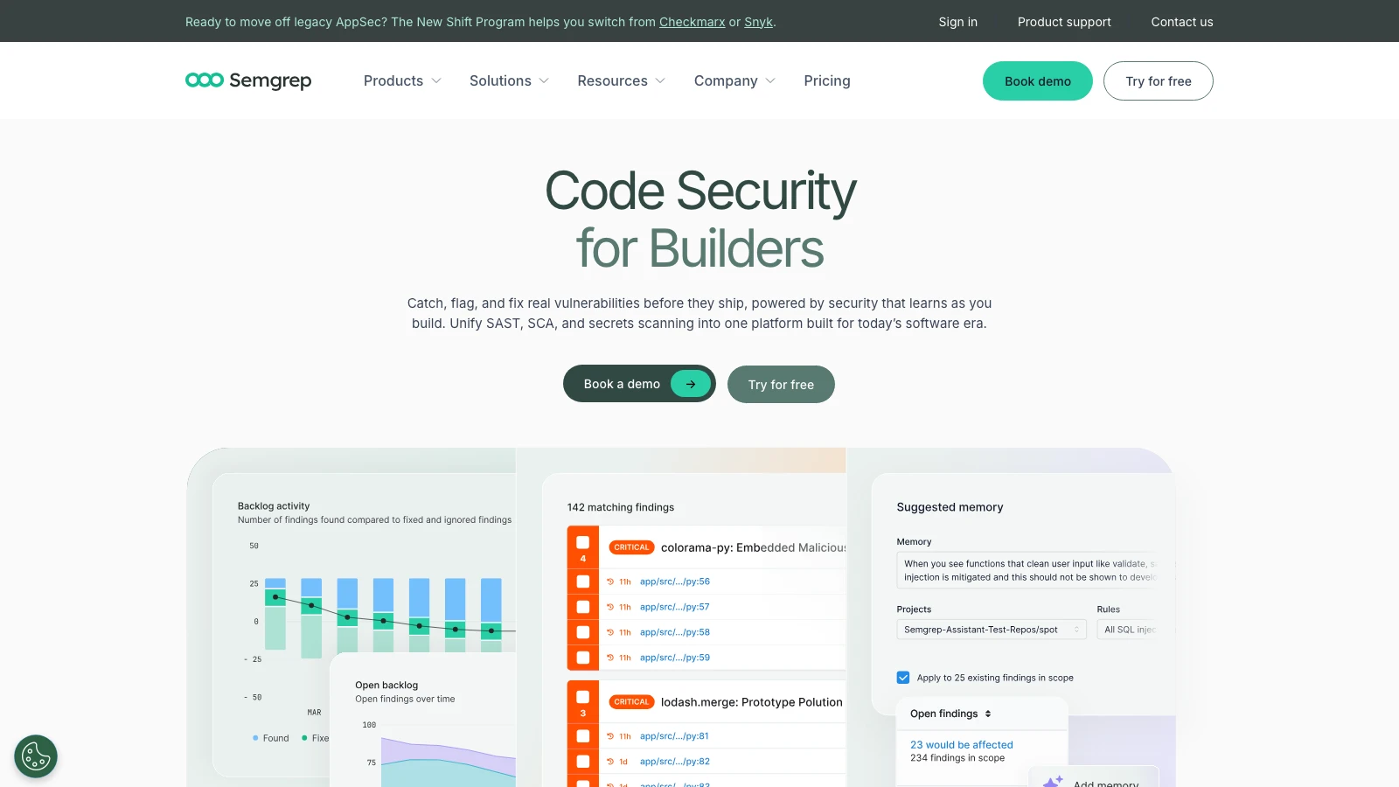This screenshot has height=787, width=1399.
Task: Toggle checkbox for lodash.merge finding group
Action: click(583, 697)
